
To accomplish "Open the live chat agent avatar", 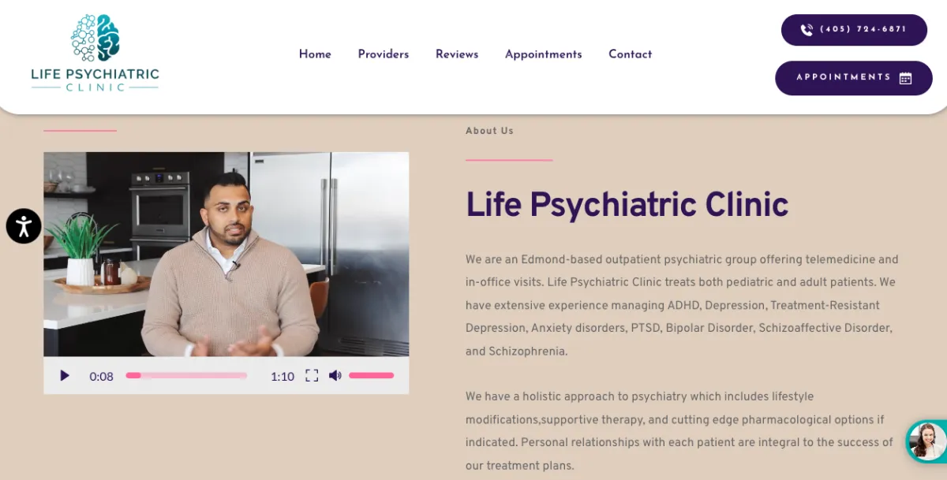I will point(927,441).
